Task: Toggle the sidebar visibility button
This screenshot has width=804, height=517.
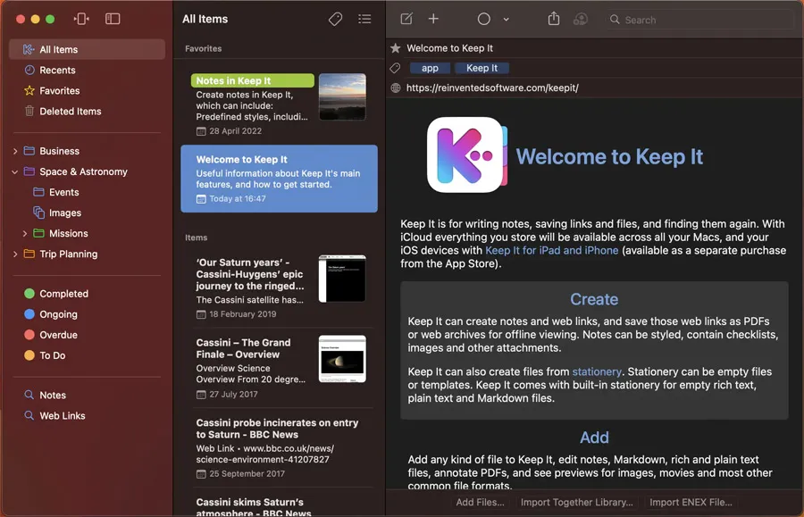Action: tap(113, 19)
